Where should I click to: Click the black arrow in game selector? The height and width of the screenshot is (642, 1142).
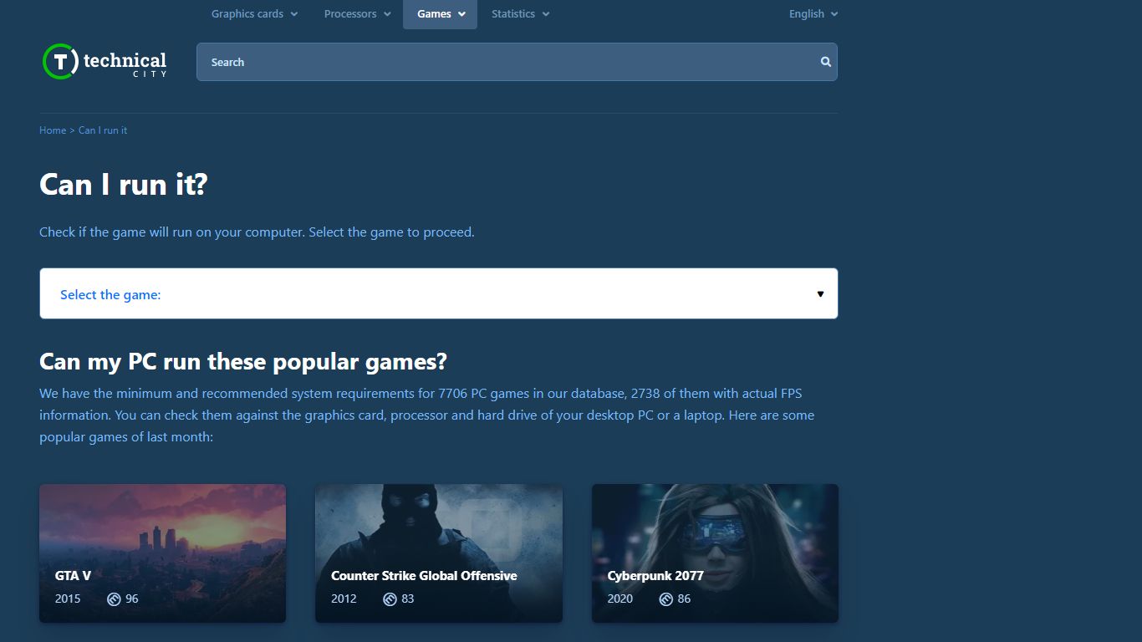[820, 294]
